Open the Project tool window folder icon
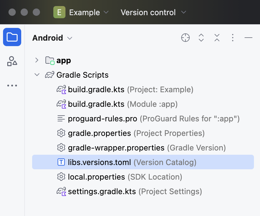The width and height of the screenshot is (260, 216). point(12,37)
